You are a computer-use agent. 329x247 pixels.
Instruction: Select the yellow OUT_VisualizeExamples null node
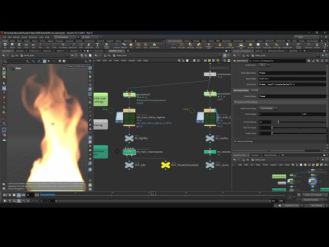coord(166,165)
